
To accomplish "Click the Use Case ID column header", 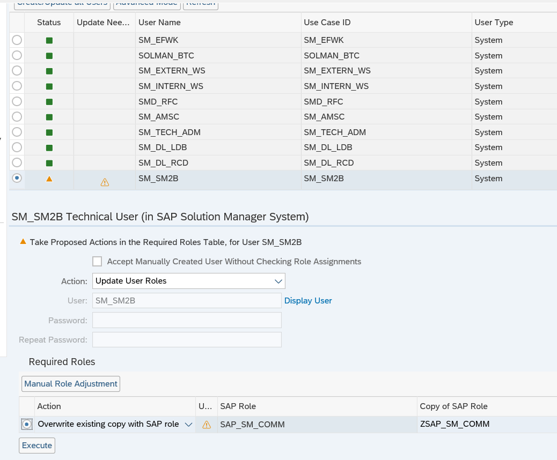I will click(x=327, y=23).
